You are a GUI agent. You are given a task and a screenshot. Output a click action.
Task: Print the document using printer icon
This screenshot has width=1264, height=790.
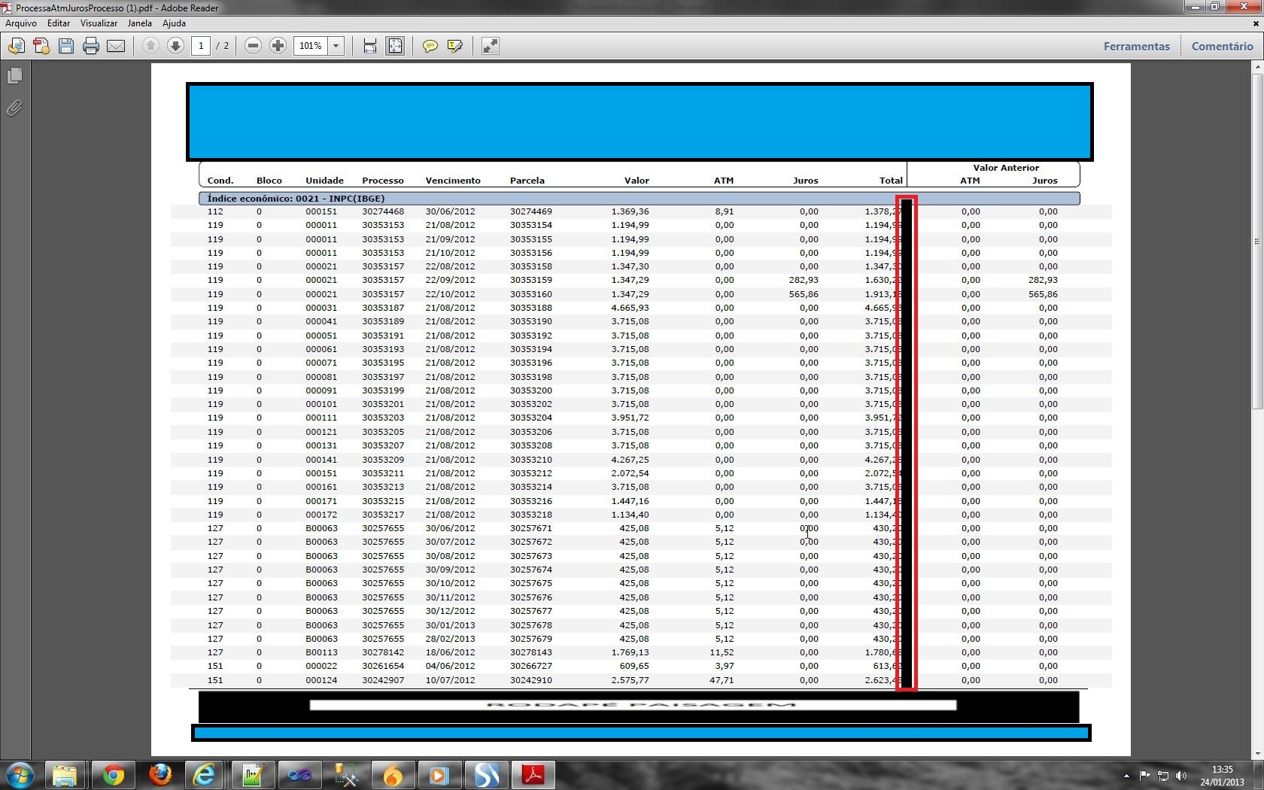pos(91,46)
